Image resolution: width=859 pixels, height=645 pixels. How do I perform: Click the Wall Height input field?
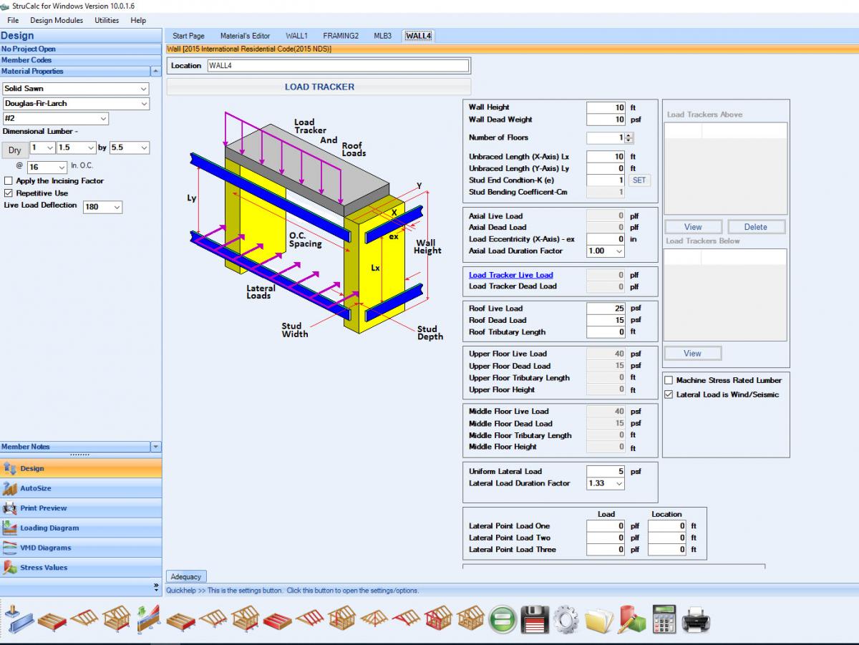[x=606, y=107]
